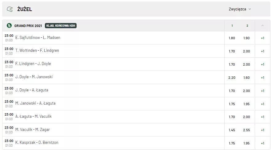Choose 2.00 odds in Lindgren - Doyle row
Viewport: 271px width, 150px height.
point(246,64)
